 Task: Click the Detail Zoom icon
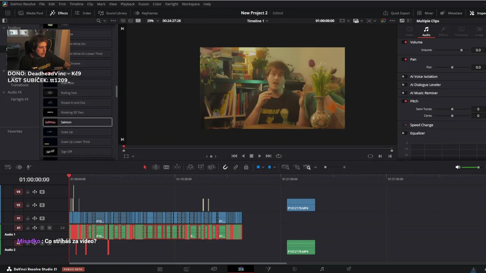click(297, 167)
